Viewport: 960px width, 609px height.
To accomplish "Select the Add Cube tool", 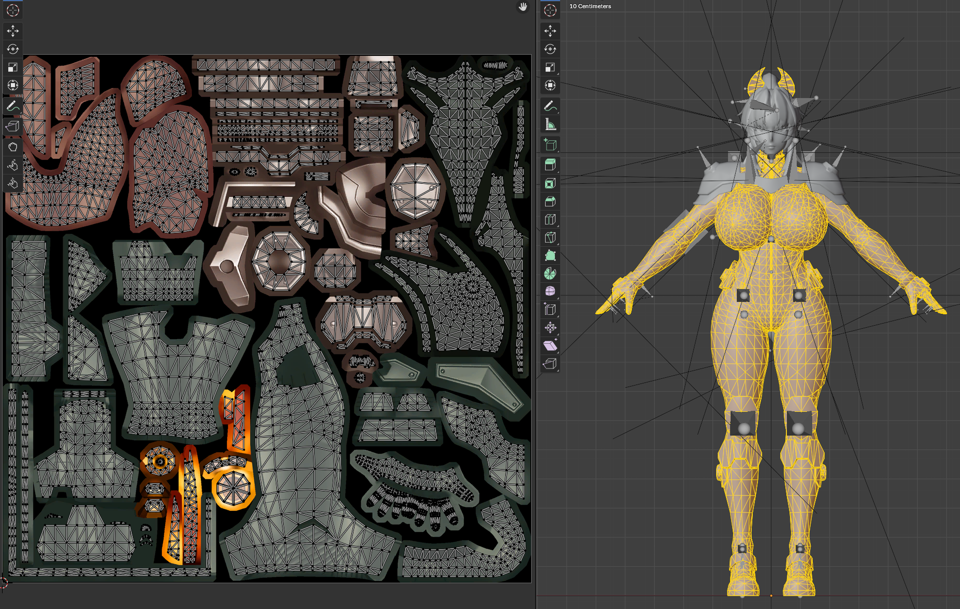I will click(x=550, y=145).
